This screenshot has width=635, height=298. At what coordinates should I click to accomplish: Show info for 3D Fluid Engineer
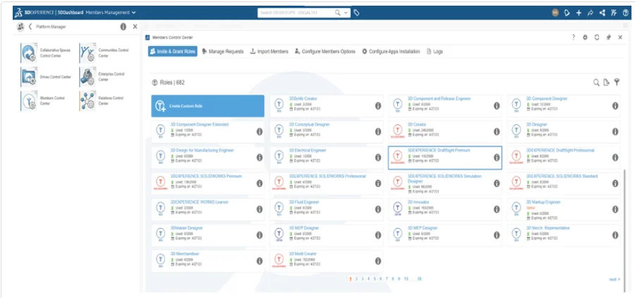coord(378,209)
